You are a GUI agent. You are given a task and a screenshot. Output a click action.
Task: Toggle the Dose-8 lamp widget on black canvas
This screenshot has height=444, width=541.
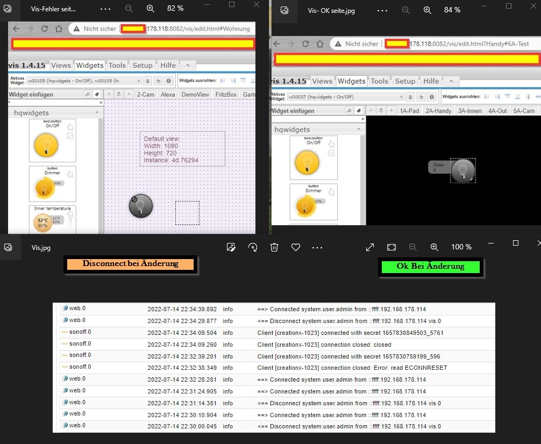click(x=462, y=170)
